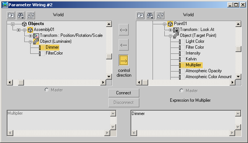This screenshot has width=248, height=143.
Task: Select the left Master radio button
Action: [x=46, y=90]
